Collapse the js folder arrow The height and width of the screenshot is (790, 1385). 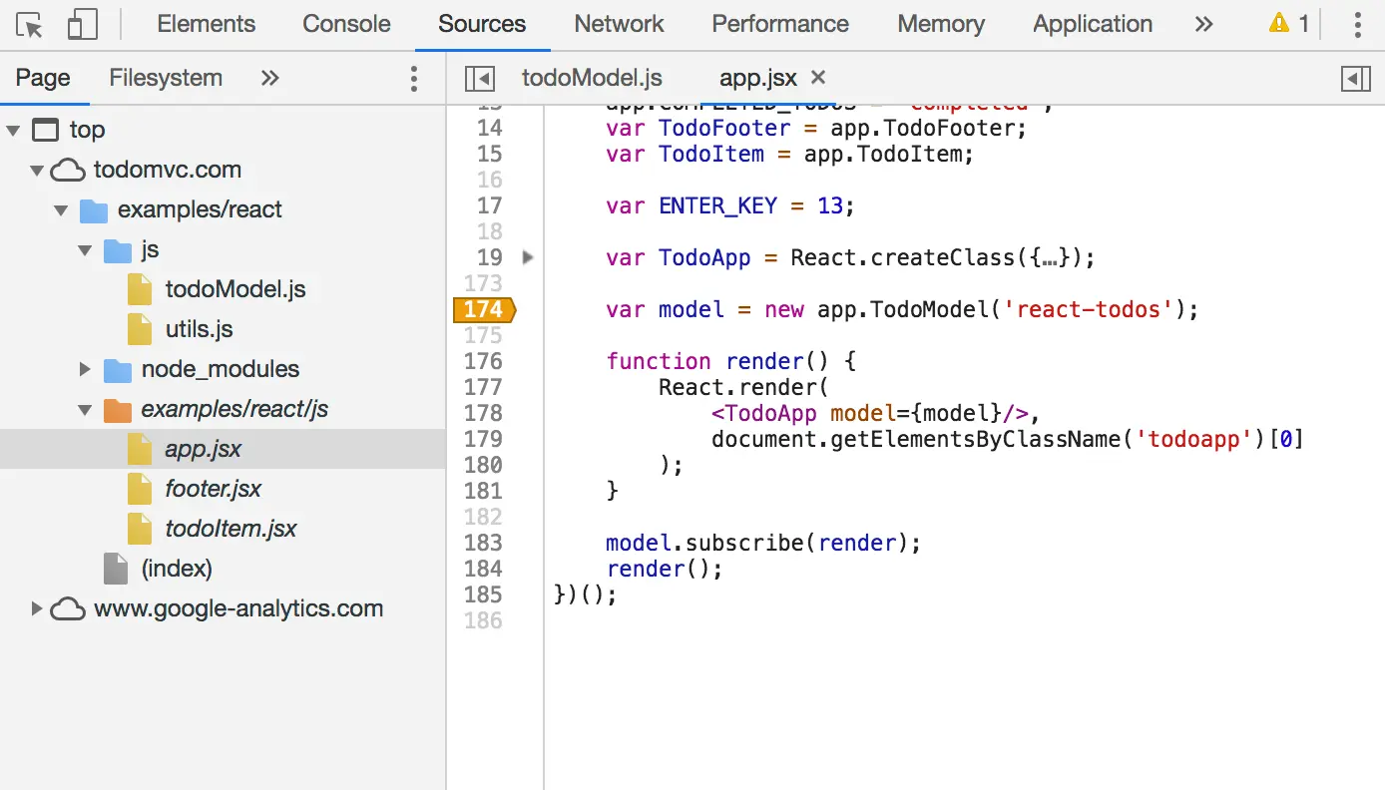(x=86, y=250)
